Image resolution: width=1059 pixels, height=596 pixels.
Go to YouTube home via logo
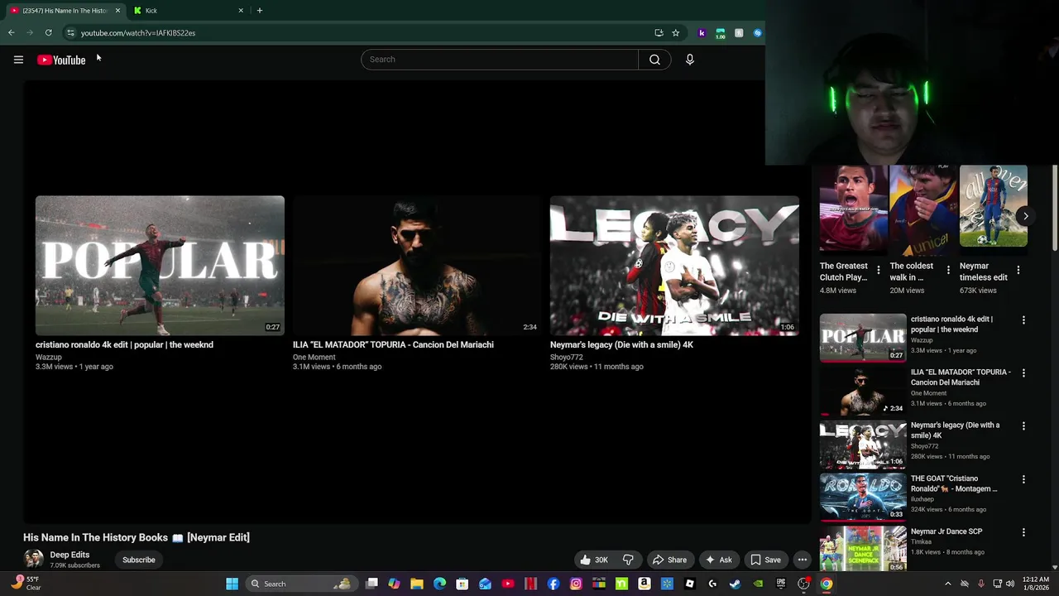61,60
